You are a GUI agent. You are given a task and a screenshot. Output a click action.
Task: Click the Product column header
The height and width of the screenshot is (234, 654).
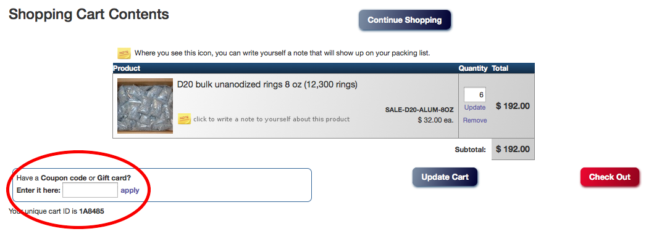[127, 68]
